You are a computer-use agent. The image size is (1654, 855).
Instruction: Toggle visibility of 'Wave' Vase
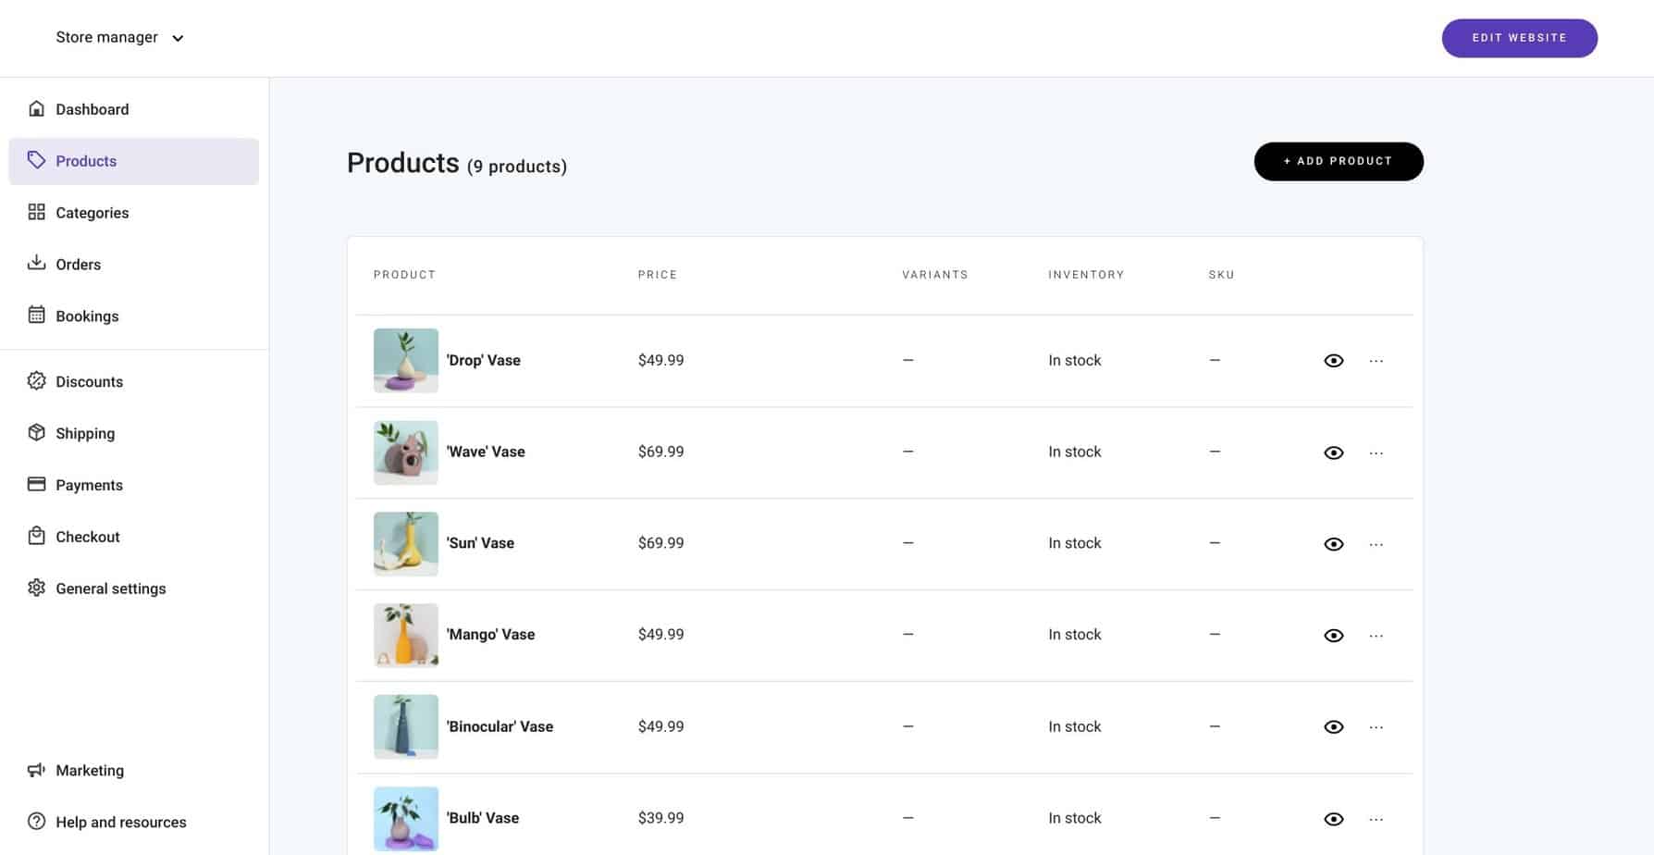click(1333, 452)
